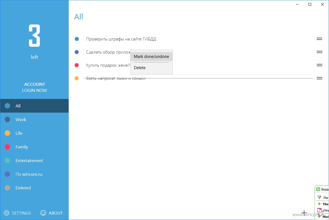Click the purple dot beside По wincore.ru
This screenshot has height=220, width=329.
[x=7, y=174]
